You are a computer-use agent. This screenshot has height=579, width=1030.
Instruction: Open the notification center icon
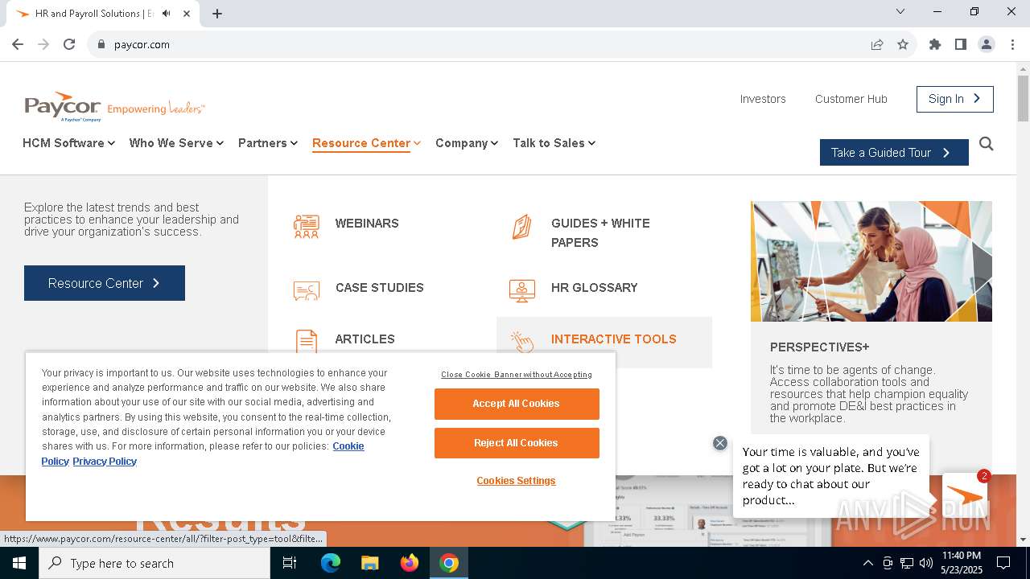tap(1003, 563)
